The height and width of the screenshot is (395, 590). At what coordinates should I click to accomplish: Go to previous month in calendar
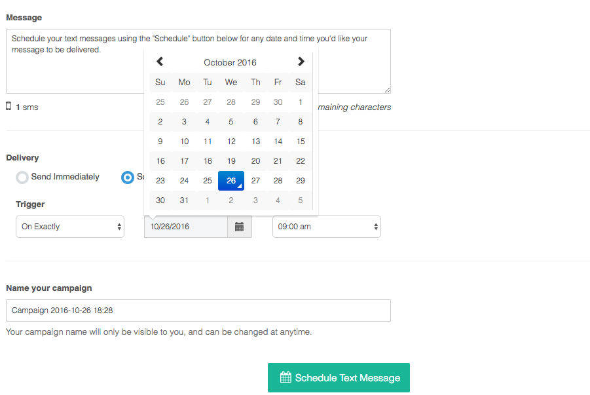(x=160, y=62)
